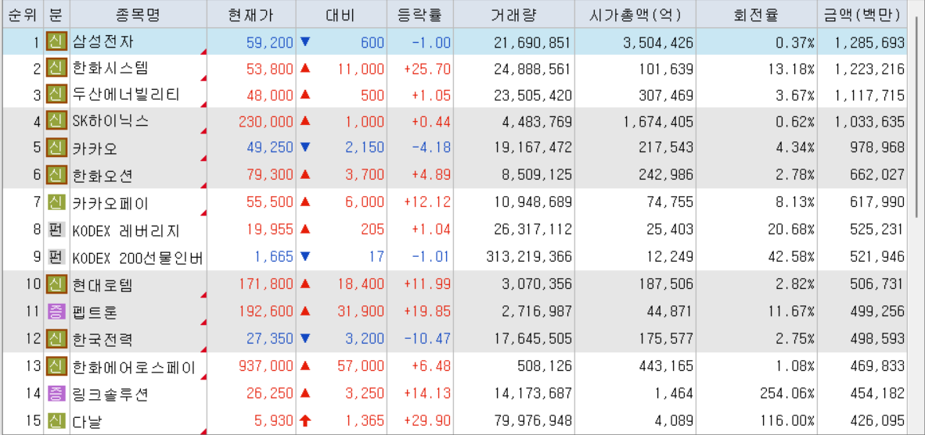925x435 pixels.
Task: Click the purple 증 badge beside 링크솔루션
Action: 56,393
